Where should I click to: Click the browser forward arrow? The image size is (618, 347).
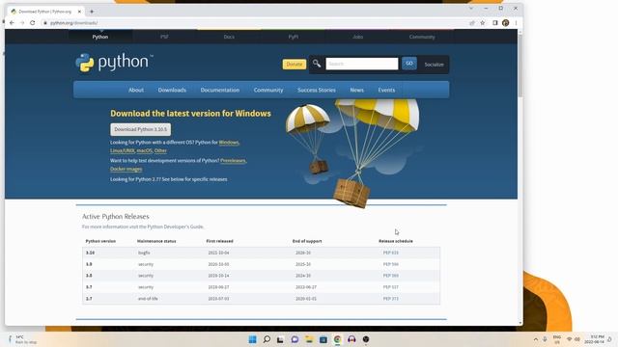click(x=22, y=23)
